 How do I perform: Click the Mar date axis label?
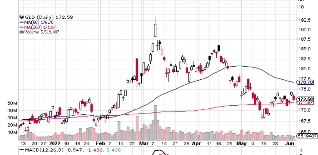tap(143, 143)
